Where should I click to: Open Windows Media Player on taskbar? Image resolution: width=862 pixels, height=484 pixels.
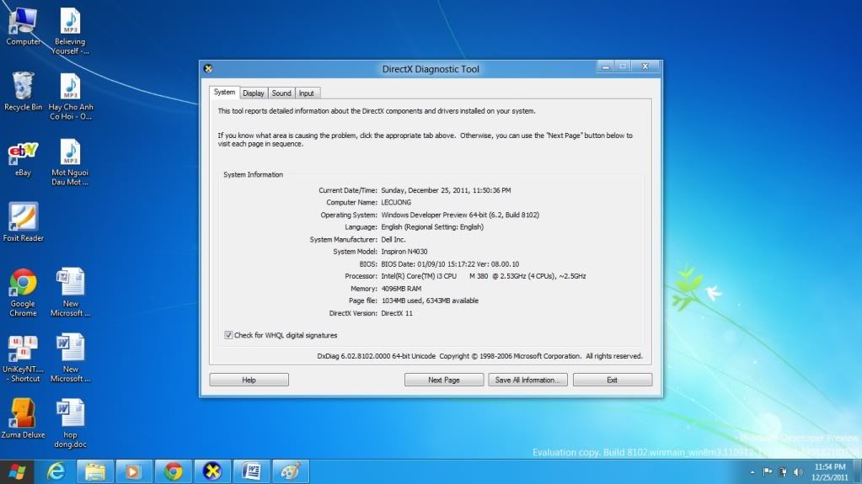pos(134,471)
